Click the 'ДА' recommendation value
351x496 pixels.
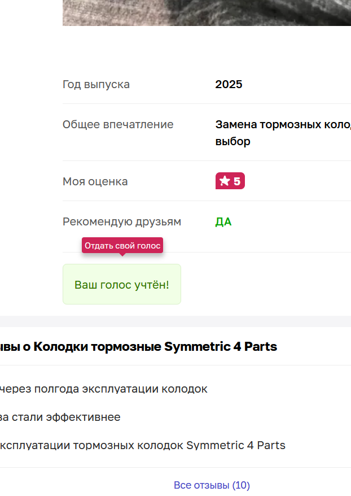coord(223,222)
